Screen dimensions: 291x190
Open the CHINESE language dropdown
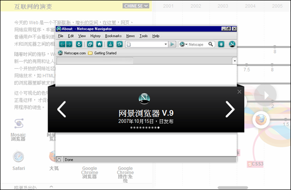coord(136,6)
